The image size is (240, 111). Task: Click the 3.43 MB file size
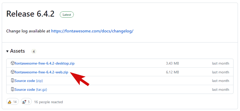[172, 63]
